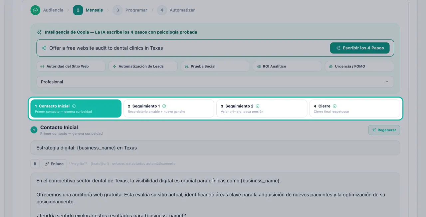
Task: Switch to the Contacto Inicial step tab
Action: (x=76, y=108)
